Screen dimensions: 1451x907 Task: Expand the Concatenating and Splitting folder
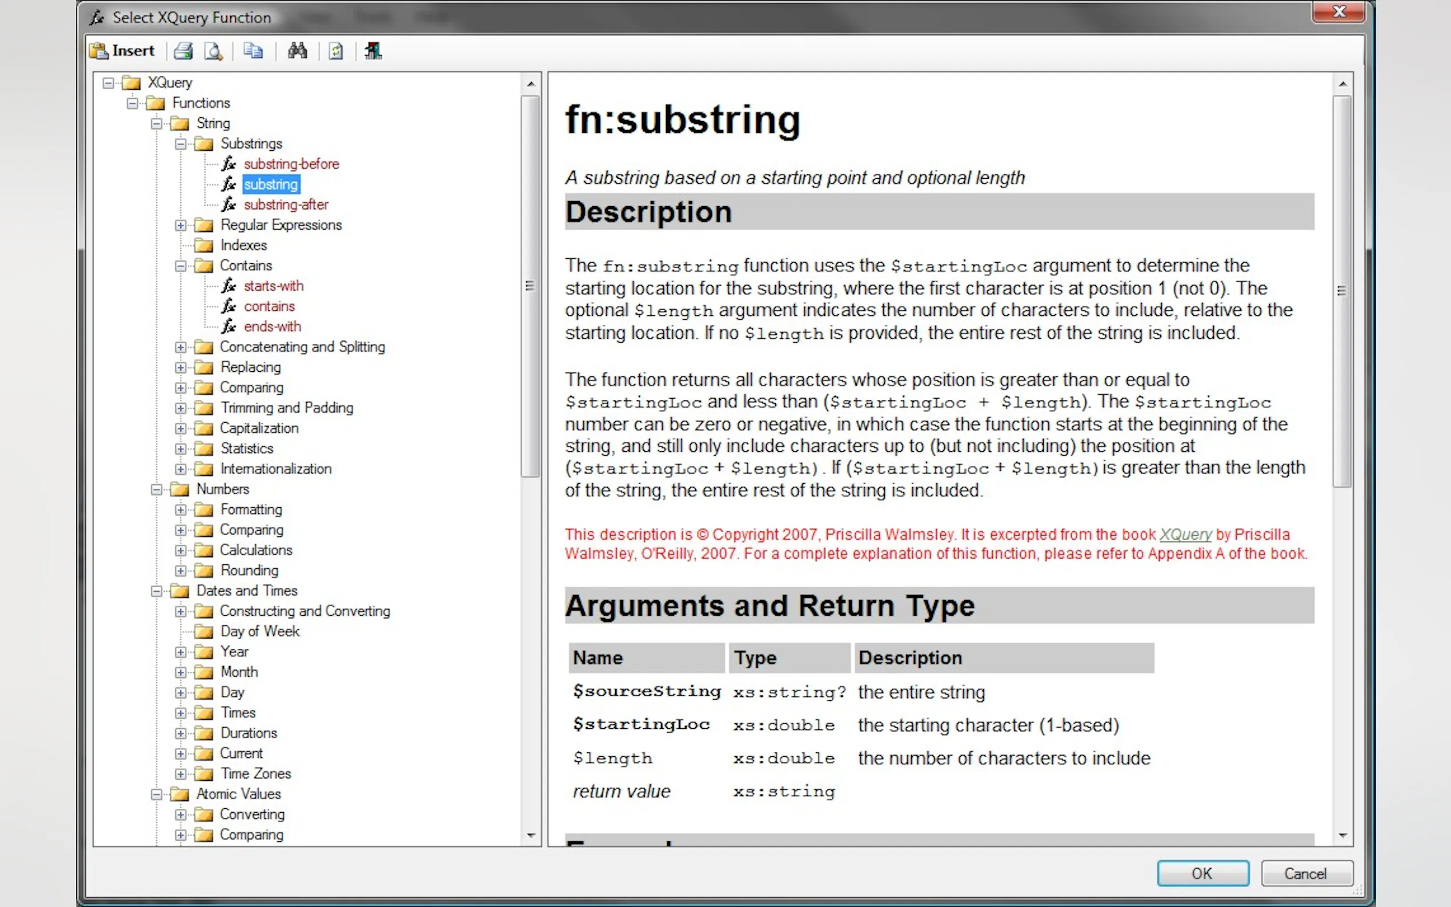181,347
